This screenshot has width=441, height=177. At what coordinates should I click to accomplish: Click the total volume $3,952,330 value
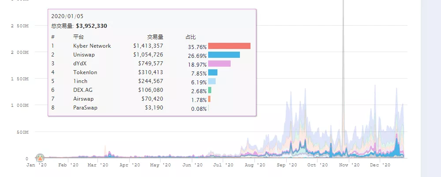click(91, 26)
